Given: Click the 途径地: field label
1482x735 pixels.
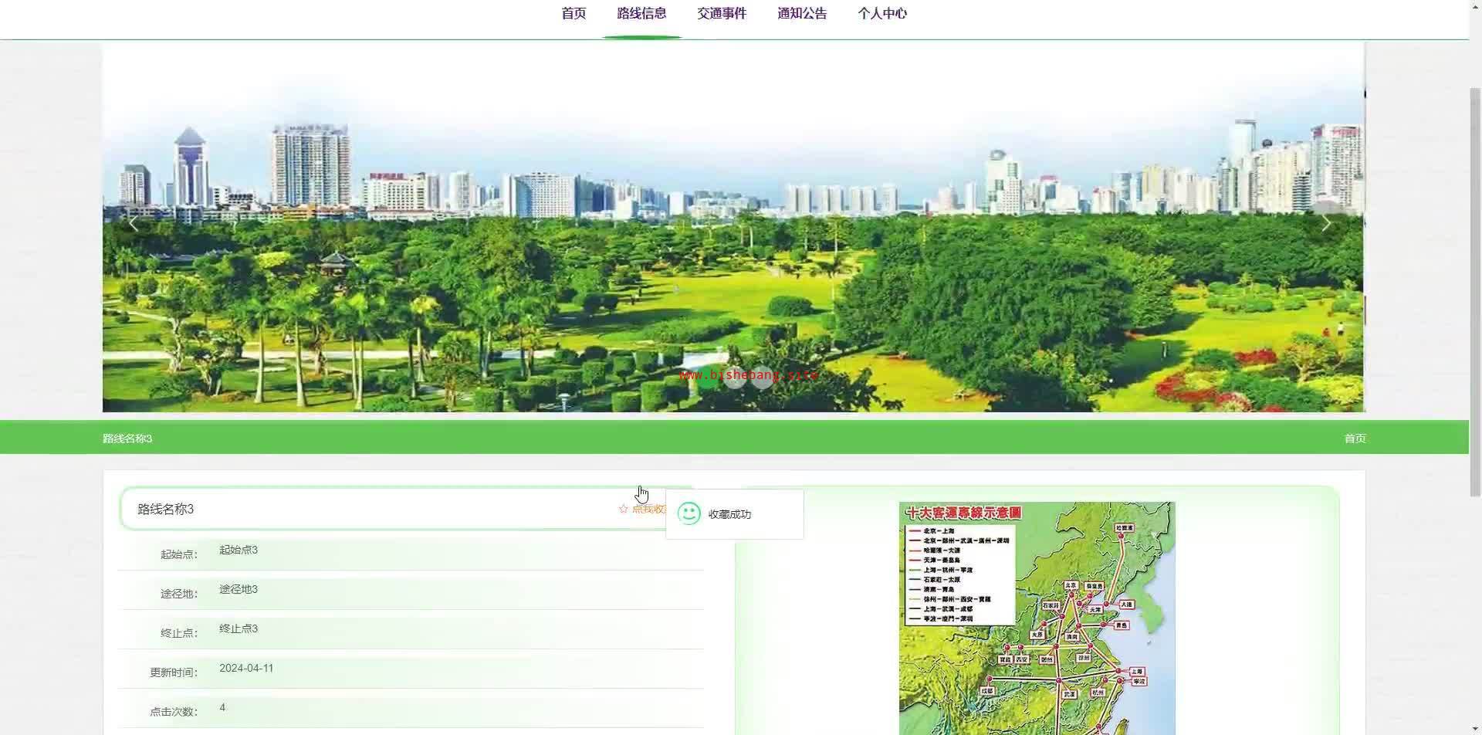Looking at the screenshot, I should click(179, 594).
